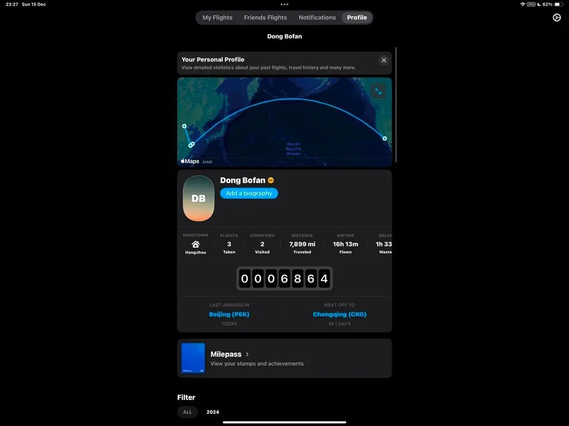This screenshot has width=569, height=426.
Task: Click the Filter section heading
Action: click(186, 397)
